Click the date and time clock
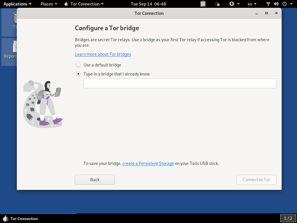297x223 pixels. tap(148, 4)
